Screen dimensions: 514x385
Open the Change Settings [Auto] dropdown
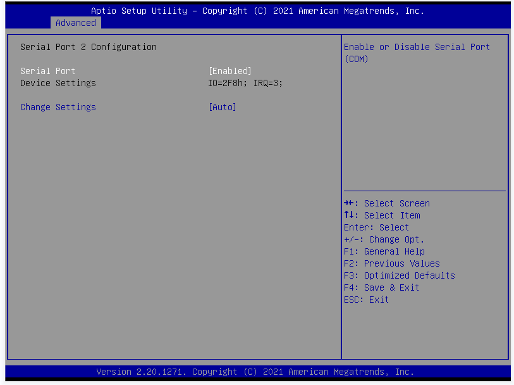coord(222,107)
